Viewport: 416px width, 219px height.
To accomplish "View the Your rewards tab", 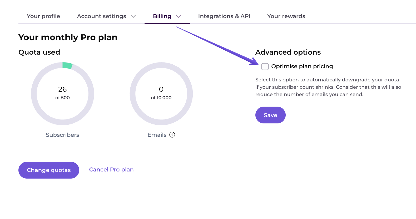I will [286, 16].
